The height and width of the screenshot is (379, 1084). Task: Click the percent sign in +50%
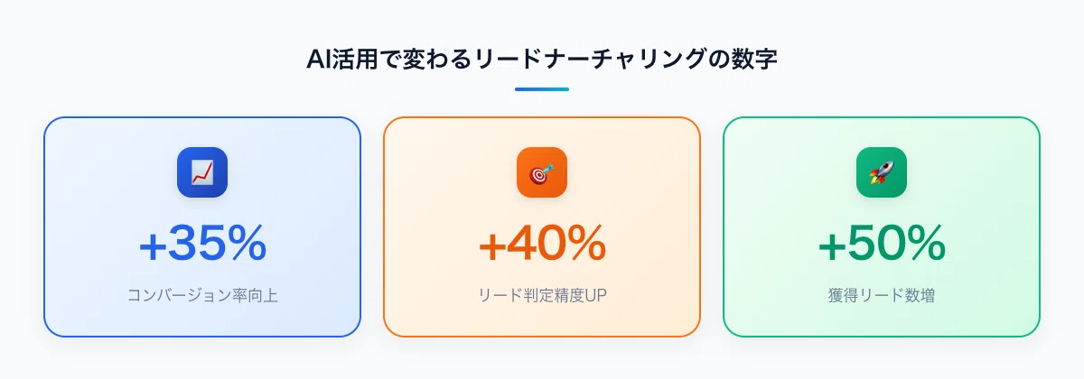923,243
